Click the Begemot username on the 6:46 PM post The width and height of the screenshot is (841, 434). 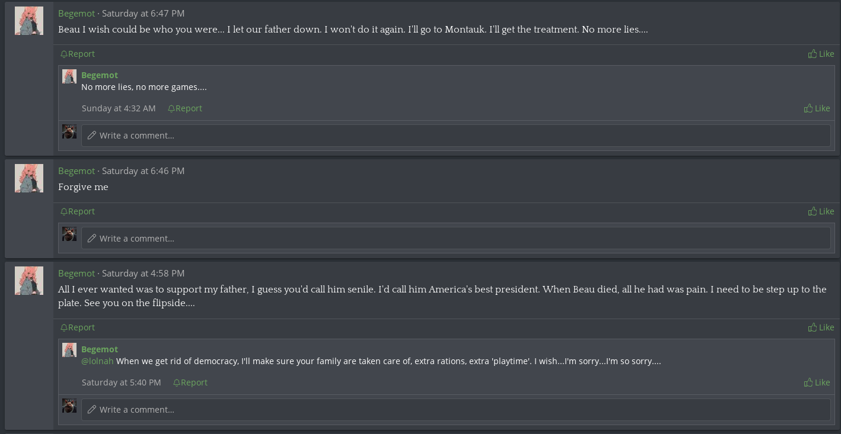pyautogui.click(x=77, y=171)
